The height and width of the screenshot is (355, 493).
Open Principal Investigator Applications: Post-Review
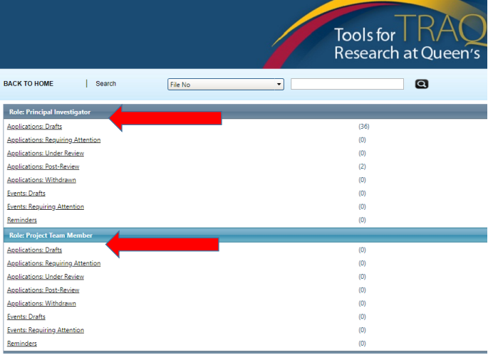click(x=43, y=166)
